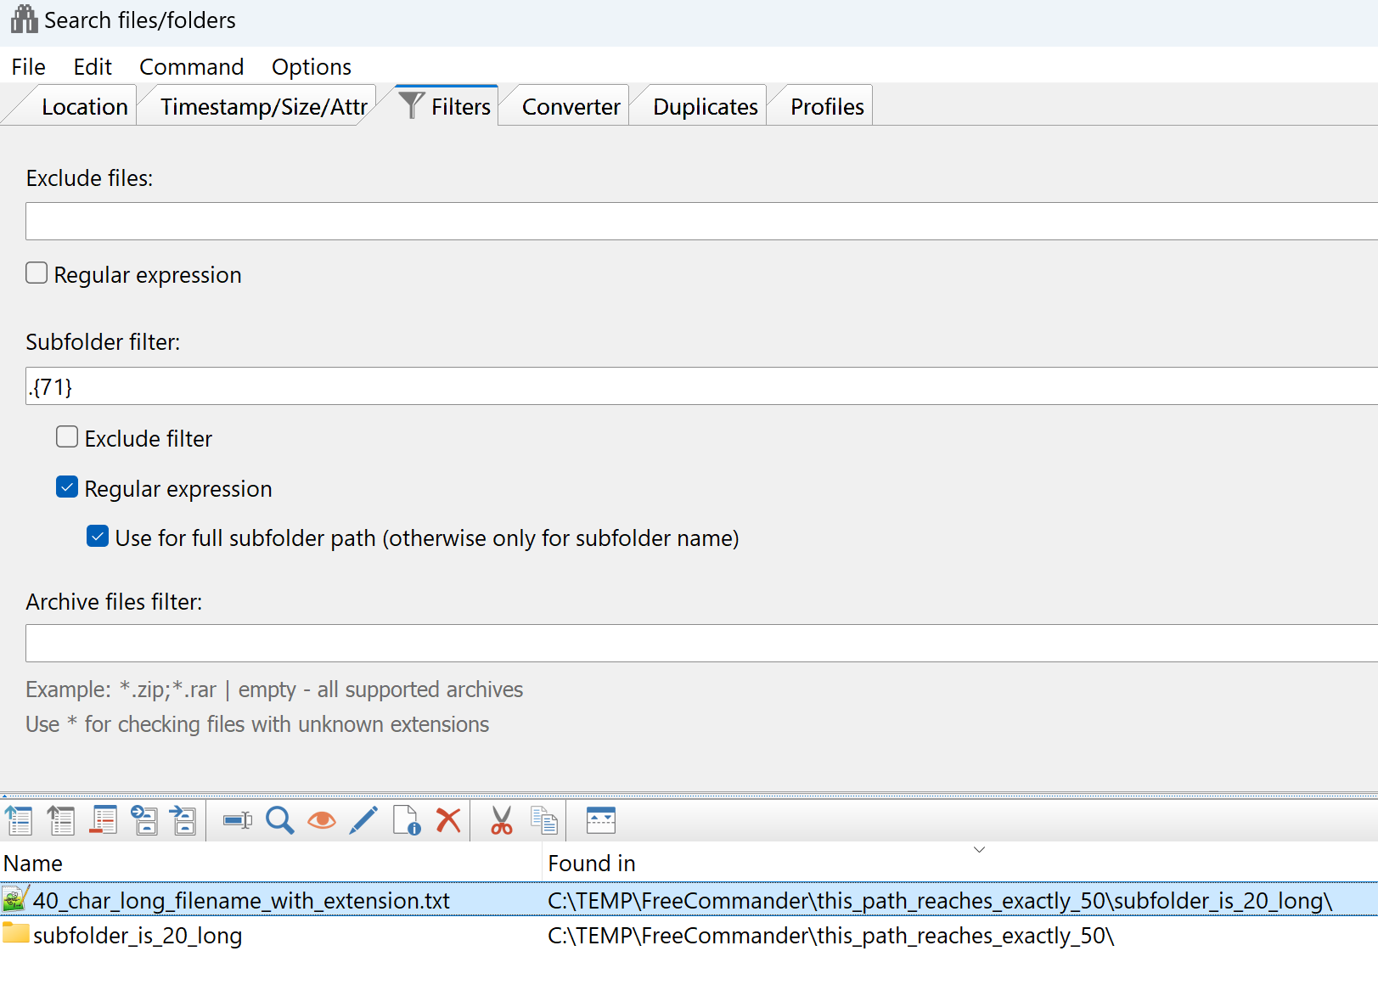This screenshot has height=996, width=1378.
Task: Uncheck Use for full subfolder path
Action: 98,537
